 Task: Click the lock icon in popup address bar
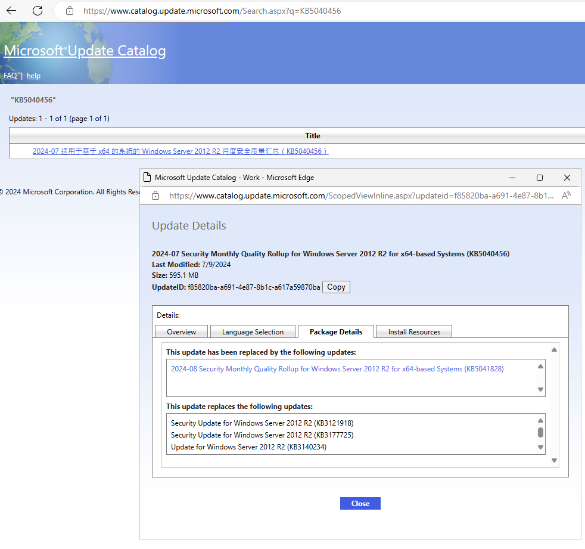[x=155, y=196]
